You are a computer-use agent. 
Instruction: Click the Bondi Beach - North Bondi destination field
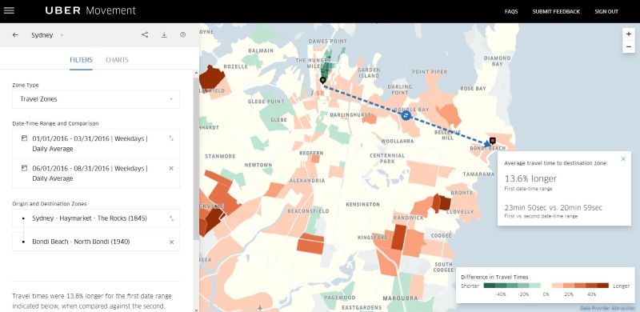pyautogui.click(x=96, y=242)
